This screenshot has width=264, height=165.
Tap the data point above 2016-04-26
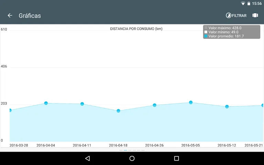coord(155,105)
